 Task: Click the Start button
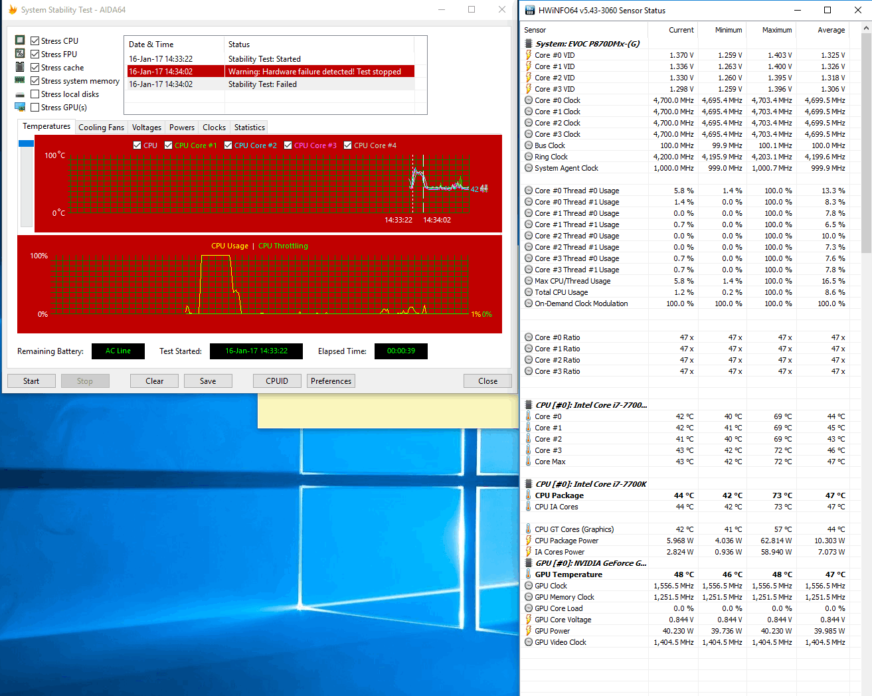(31, 381)
